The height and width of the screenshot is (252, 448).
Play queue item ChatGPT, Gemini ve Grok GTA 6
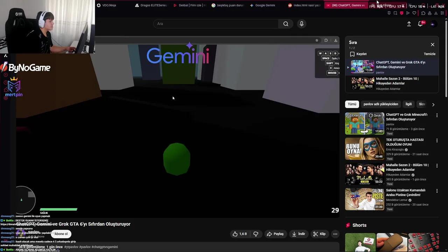pyautogui.click(x=392, y=66)
